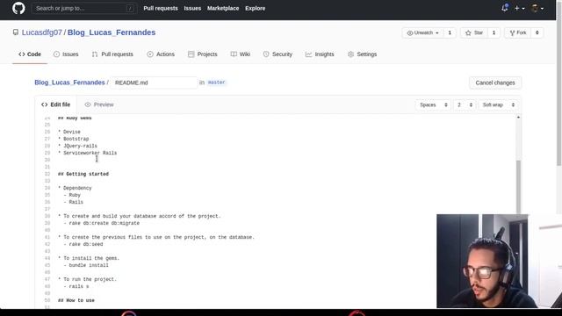Click the editor vertical scrollbar thumb

click(518, 186)
